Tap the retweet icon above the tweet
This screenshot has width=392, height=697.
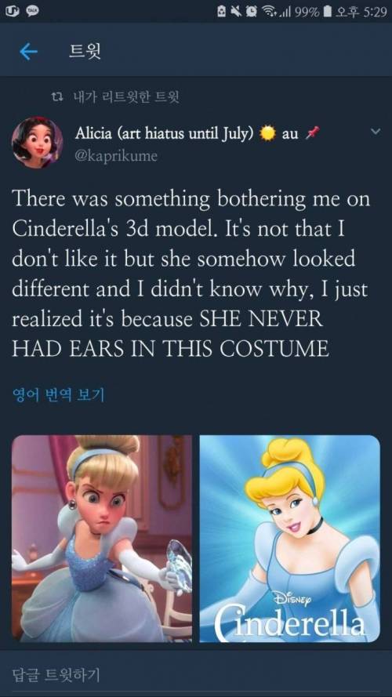[56, 96]
